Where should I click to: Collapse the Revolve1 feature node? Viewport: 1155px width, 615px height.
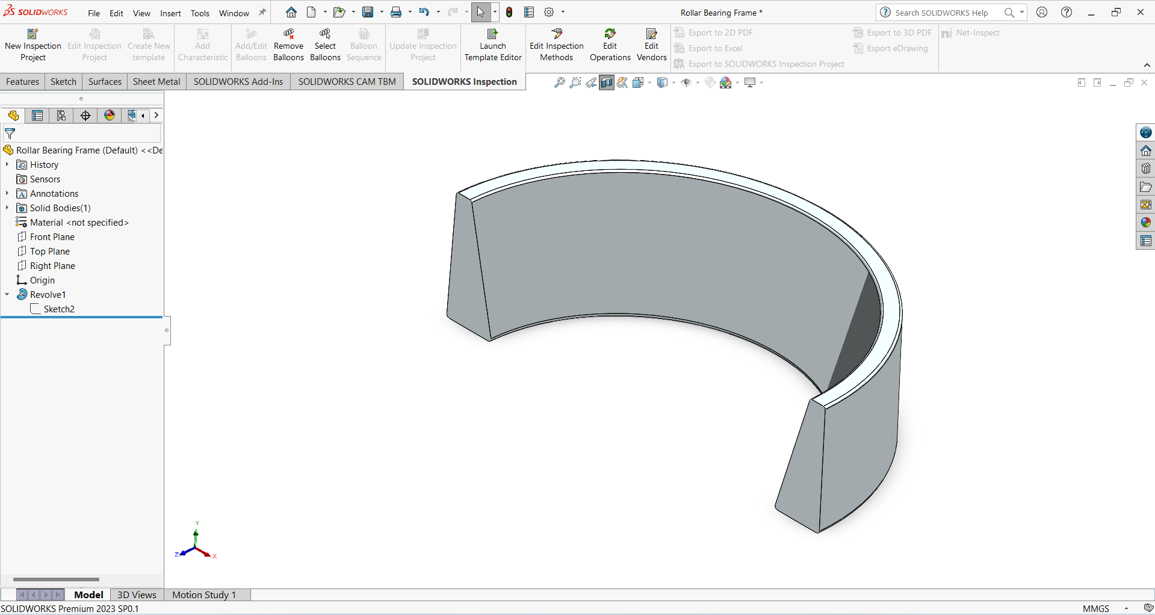pyautogui.click(x=7, y=294)
